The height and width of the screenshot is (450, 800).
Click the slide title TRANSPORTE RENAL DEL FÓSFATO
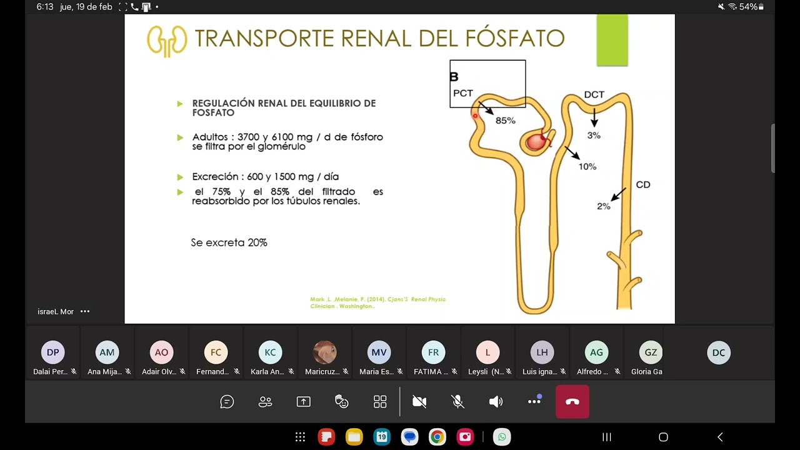click(379, 38)
